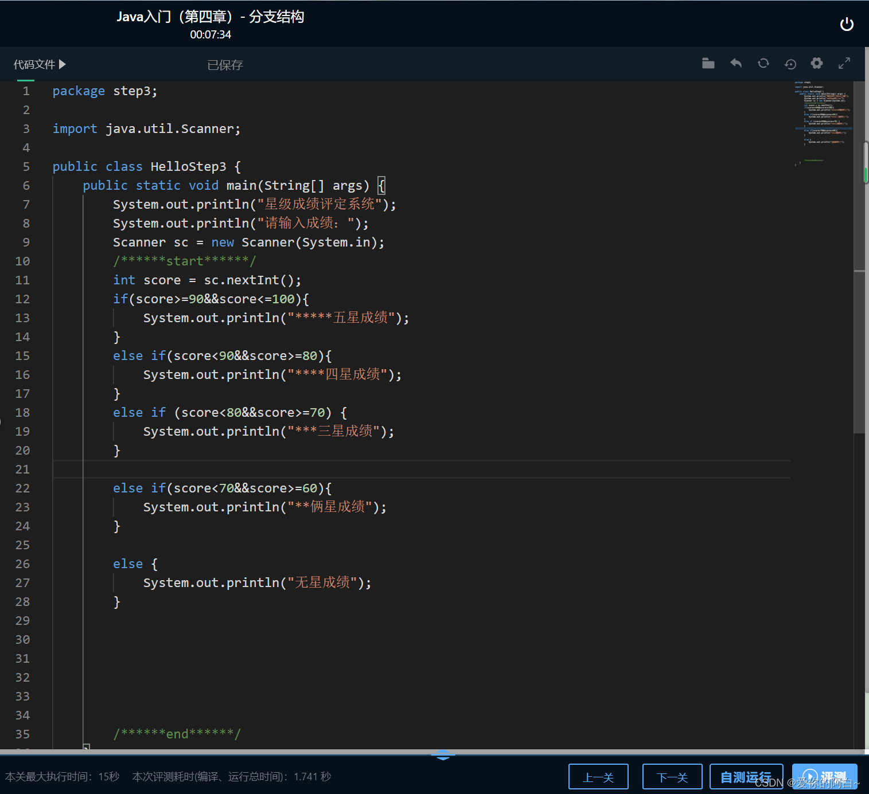This screenshot has height=794, width=869.
Task: Click the '*****五星成绩' println line
Action: click(x=276, y=318)
